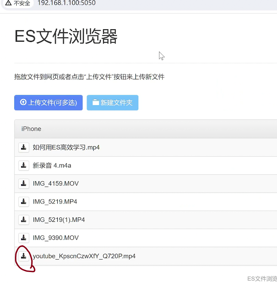277x288 pixels.
Task: Download IMG_9390.MOV via its arrow icon
Action: tap(23, 238)
